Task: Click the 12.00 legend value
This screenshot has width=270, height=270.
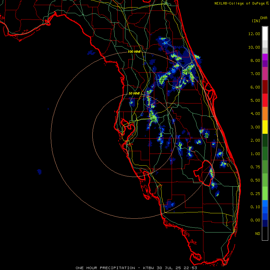Action: coord(254,34)
